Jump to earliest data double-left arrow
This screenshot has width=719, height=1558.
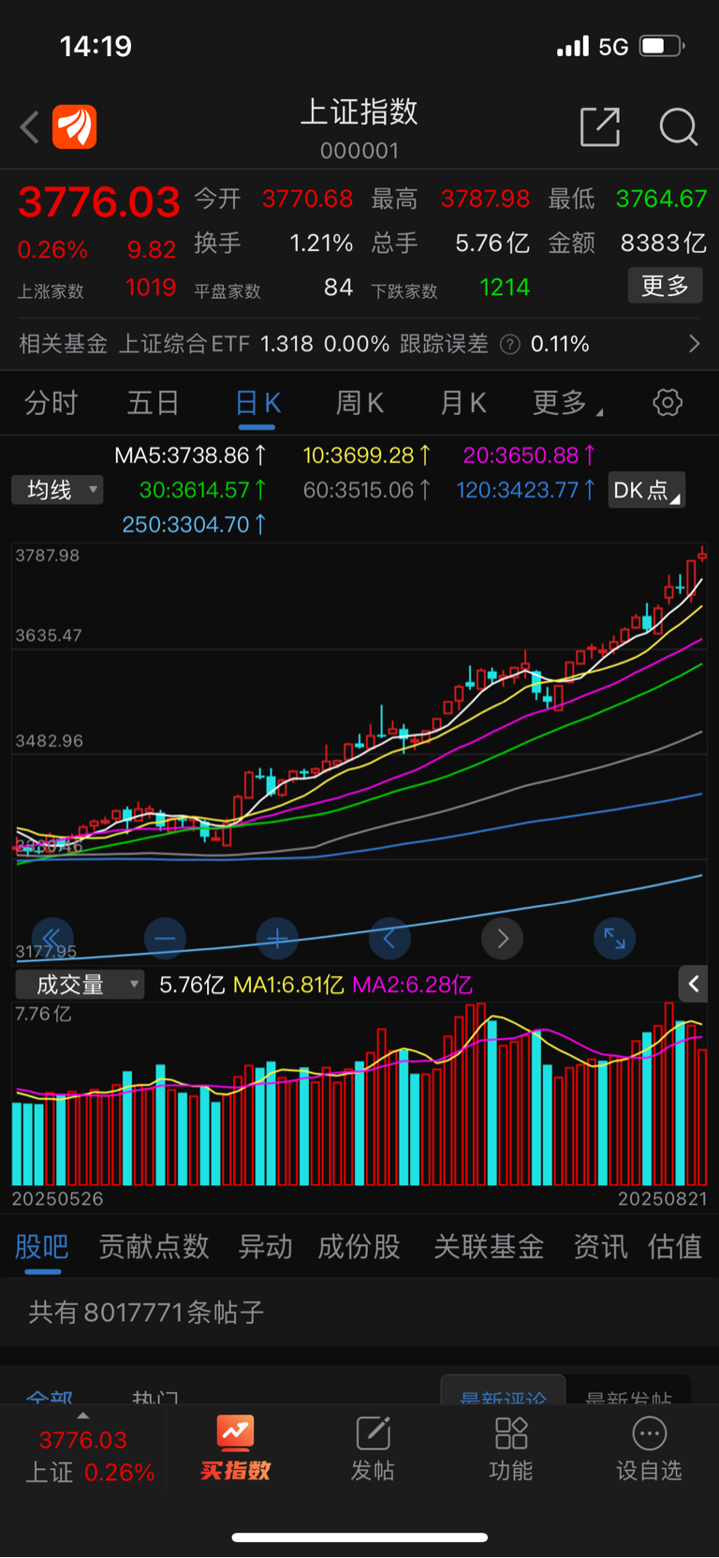click(x=52, y=938)
